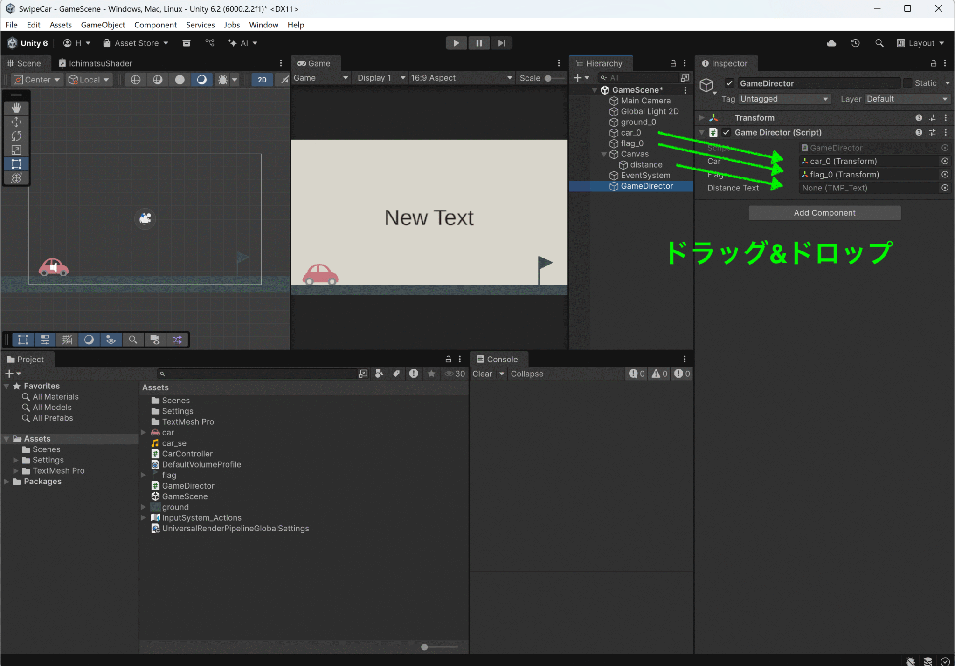Enable the Static checkbox in the Inspector
The image size is (955, 666).
907,83
